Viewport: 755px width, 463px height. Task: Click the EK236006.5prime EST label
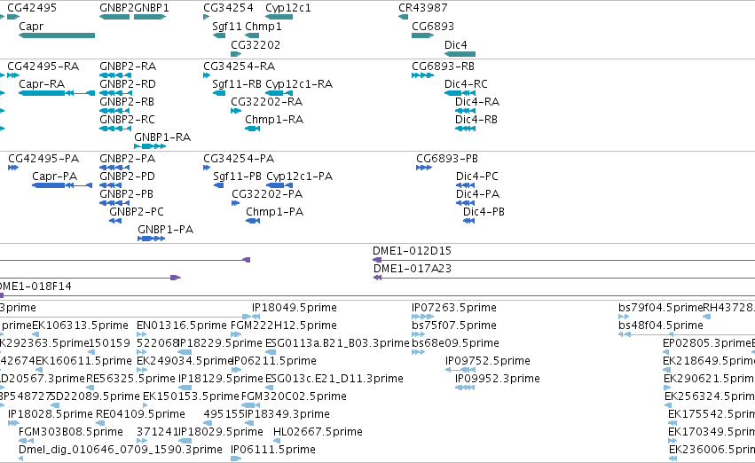coord(712,450)
